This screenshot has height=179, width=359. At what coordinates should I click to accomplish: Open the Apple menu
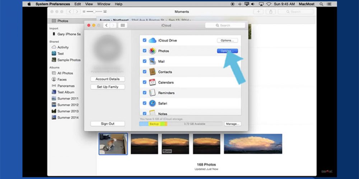click(29, 4)
